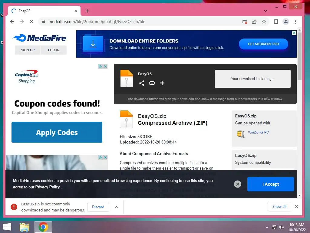
Task: Open the Chrome profile avatar
Action: [x=286, y=22]
